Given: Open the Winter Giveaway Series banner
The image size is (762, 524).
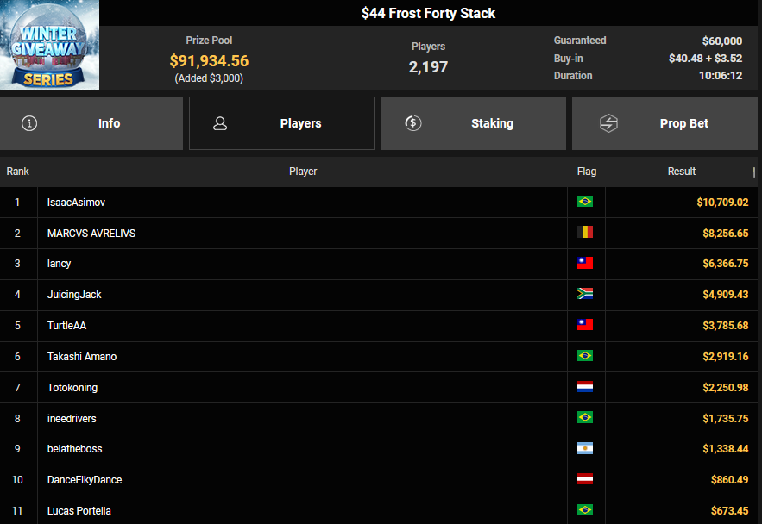Looking at the screenshot, I should 50,46.
